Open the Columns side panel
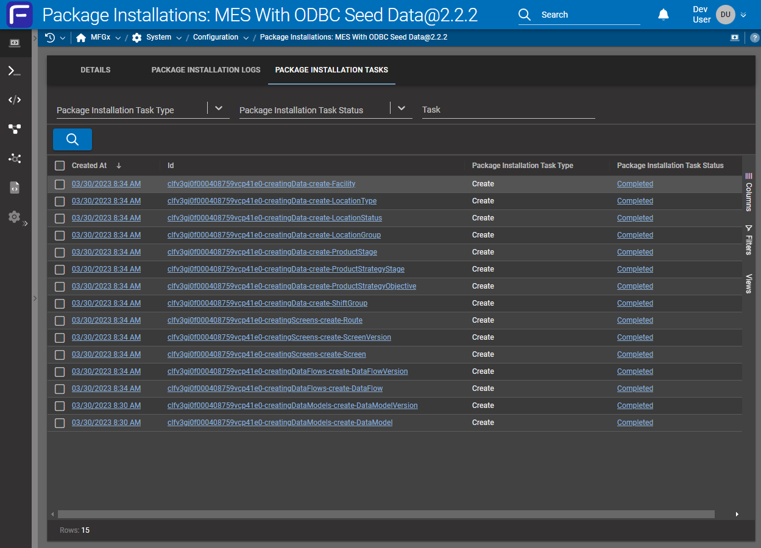The image size is (761, 548). tap(749, 192)
